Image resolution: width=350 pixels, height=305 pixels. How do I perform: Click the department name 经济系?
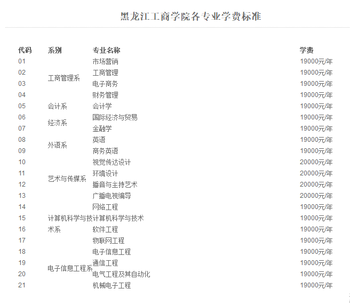coord(58,123)
